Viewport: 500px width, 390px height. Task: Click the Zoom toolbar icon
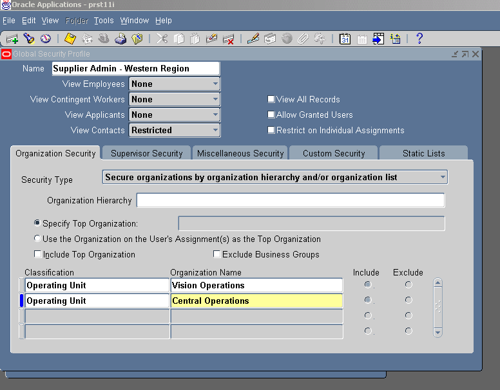(270, 39)
